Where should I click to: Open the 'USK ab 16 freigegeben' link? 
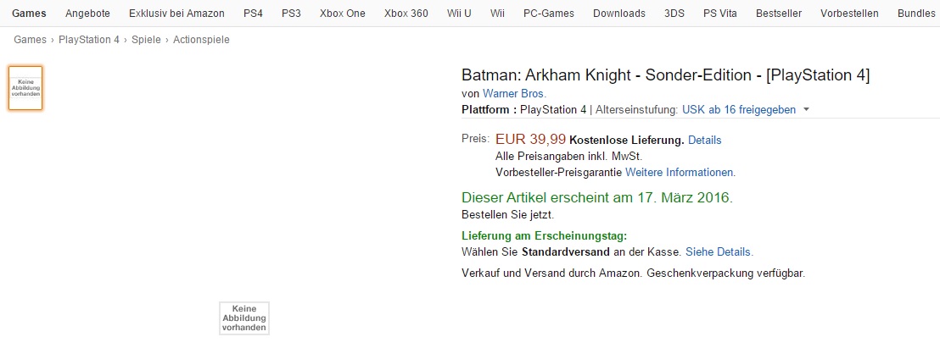[738, 110]
